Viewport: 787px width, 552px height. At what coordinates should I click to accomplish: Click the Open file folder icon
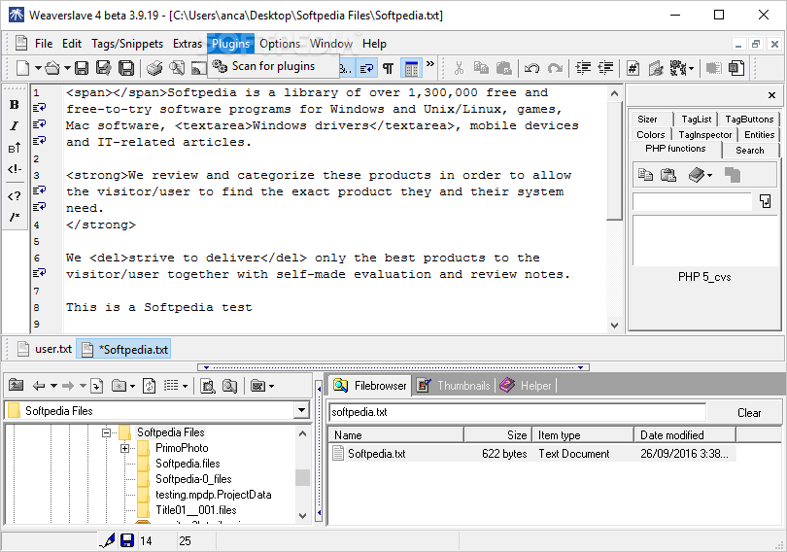[x=52, y=68]
